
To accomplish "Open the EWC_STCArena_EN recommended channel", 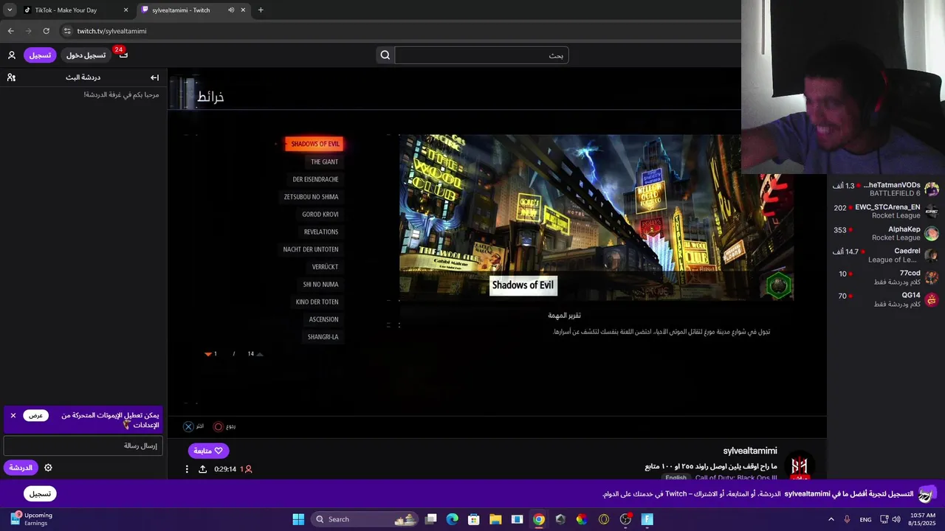I will tap(884, 212).
